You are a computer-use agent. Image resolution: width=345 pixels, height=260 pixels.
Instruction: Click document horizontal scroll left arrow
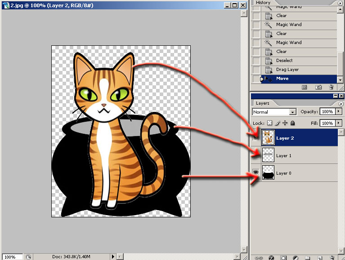[x=120, y=256]
